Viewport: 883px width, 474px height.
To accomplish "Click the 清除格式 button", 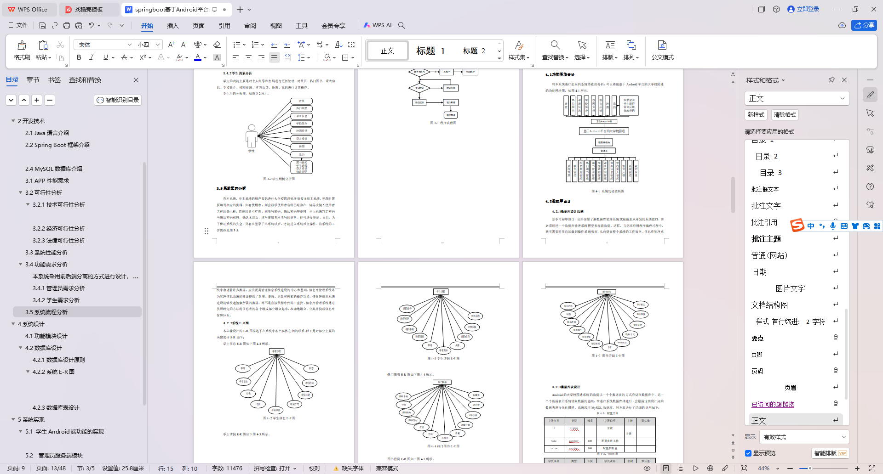I will tap(785, 115).
